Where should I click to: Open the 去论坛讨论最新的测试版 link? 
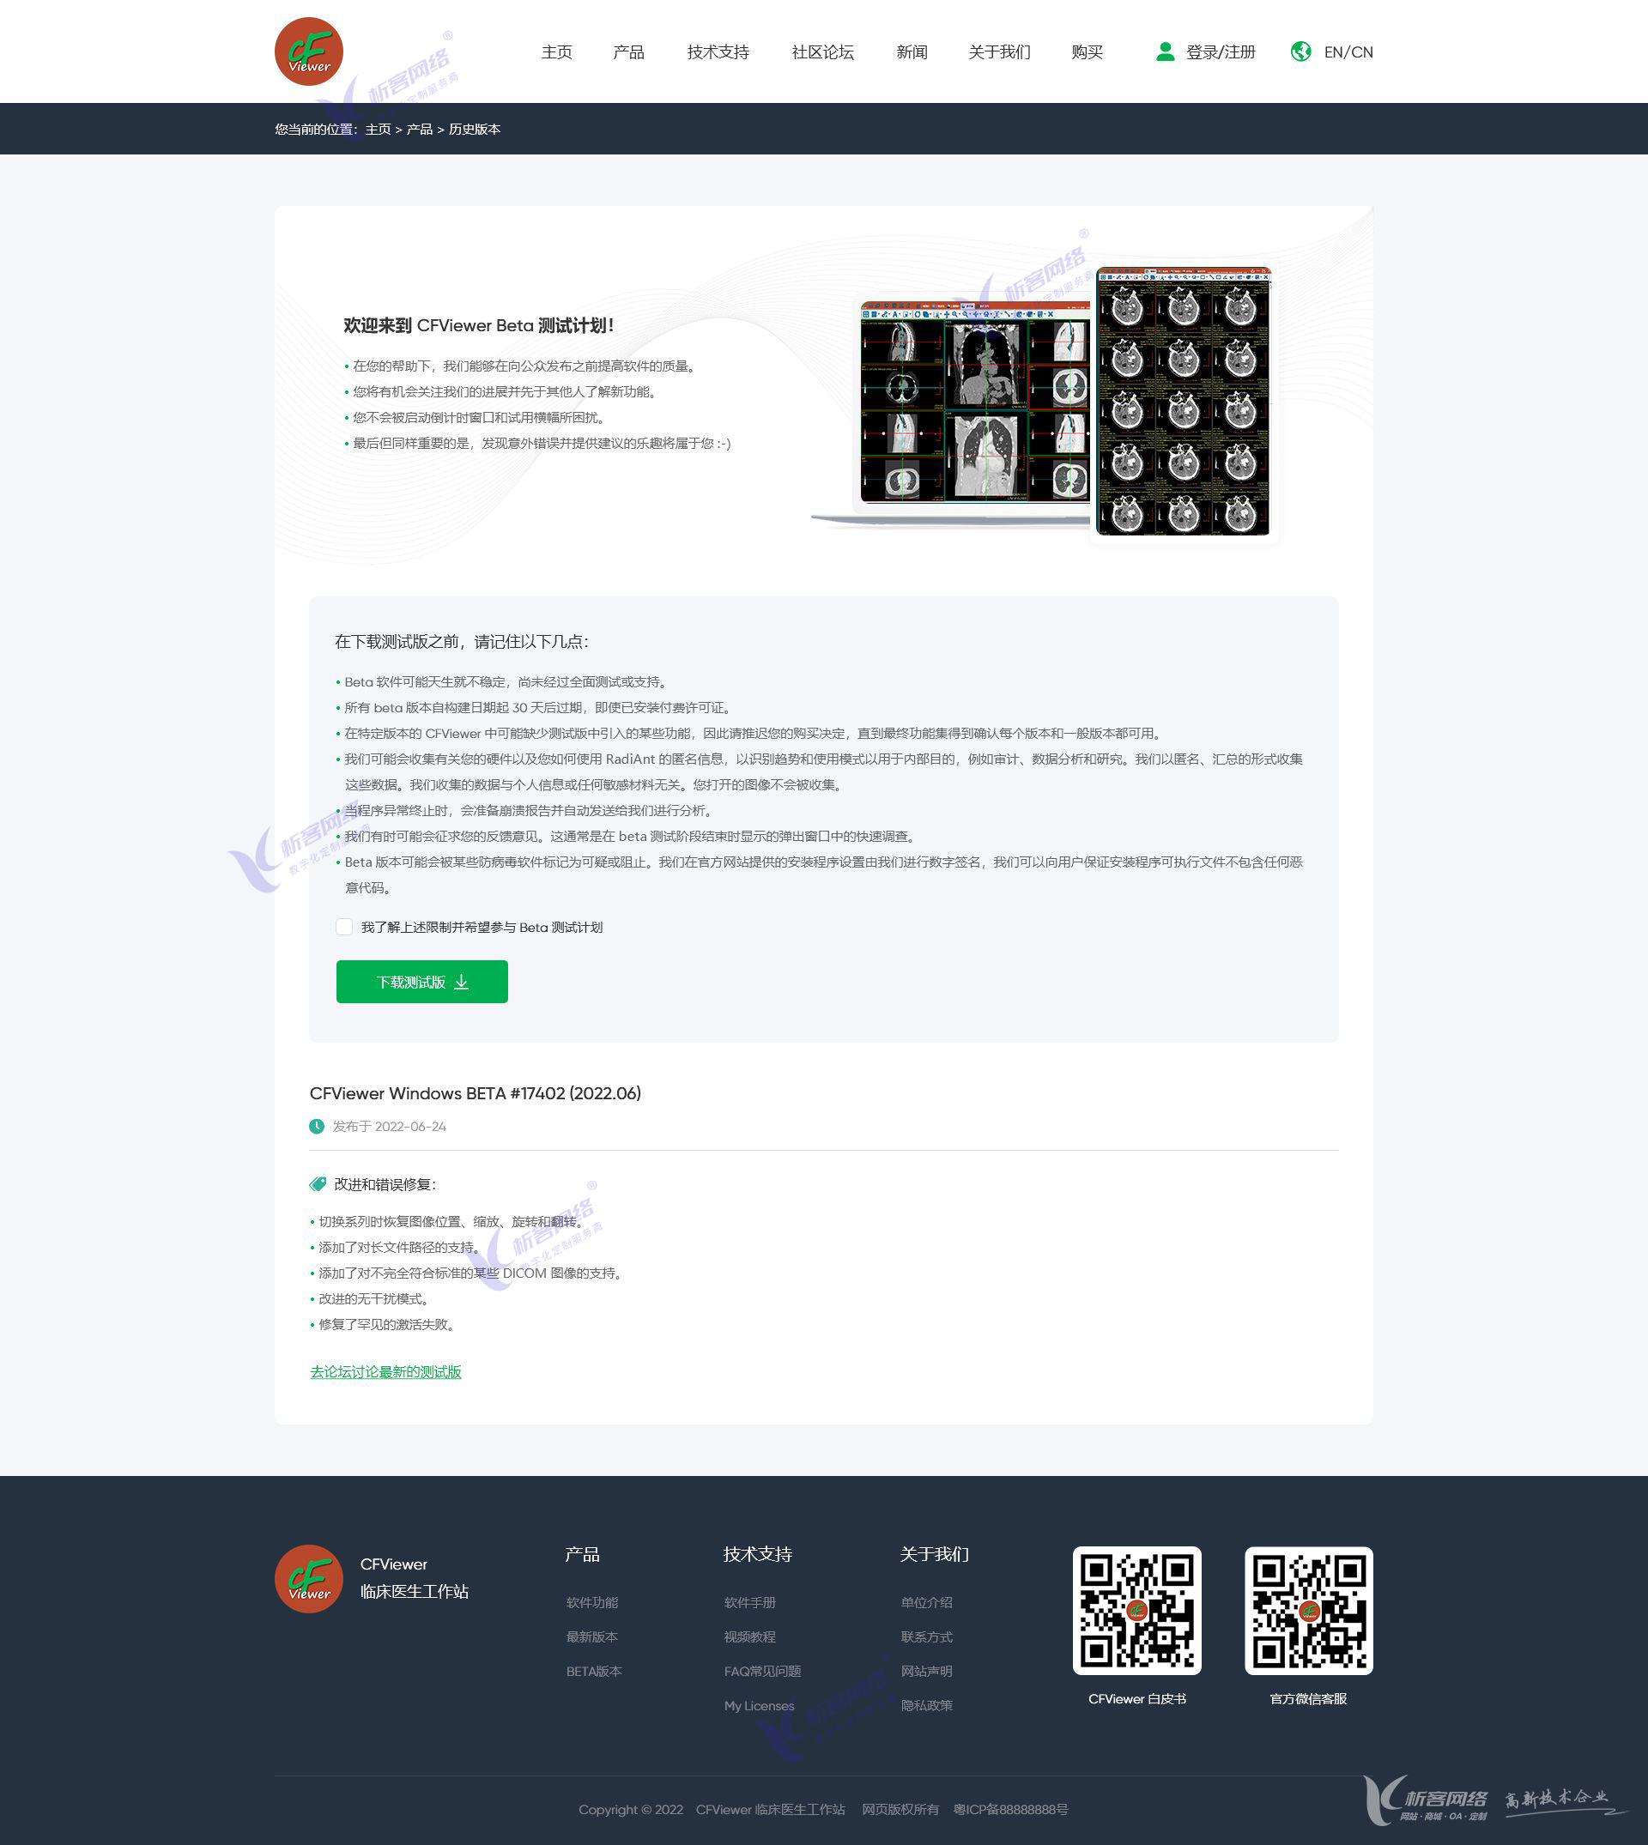[385, 1371]
